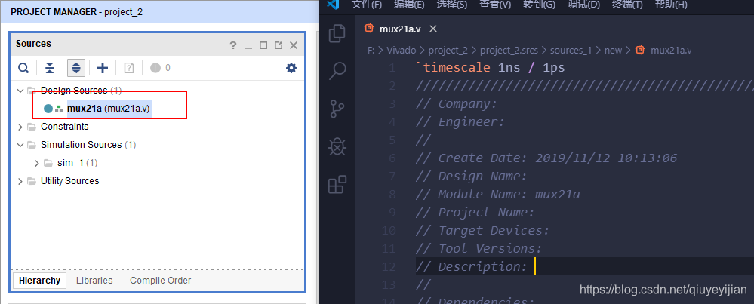
Task: Open VS Code Extensions view
Action: [337, 184]
